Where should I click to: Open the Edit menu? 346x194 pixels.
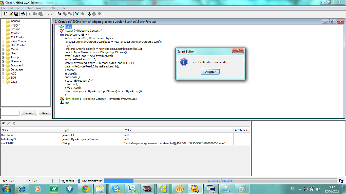point(10,8)
